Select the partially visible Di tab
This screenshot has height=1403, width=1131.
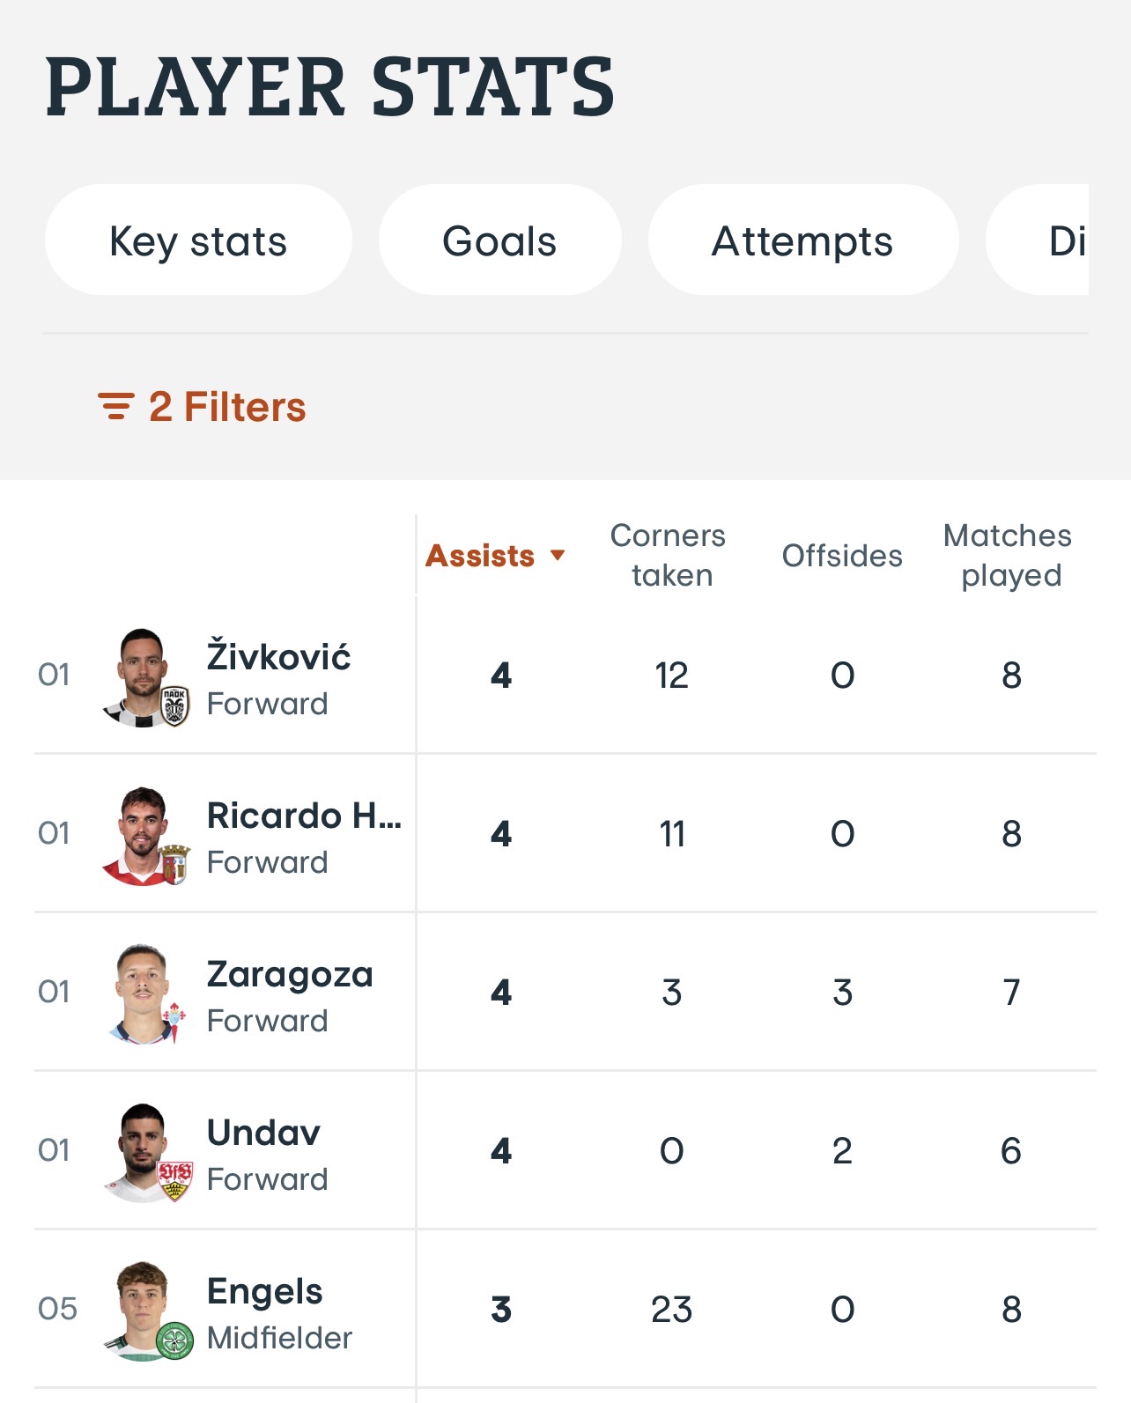[x=1039, y=240]
